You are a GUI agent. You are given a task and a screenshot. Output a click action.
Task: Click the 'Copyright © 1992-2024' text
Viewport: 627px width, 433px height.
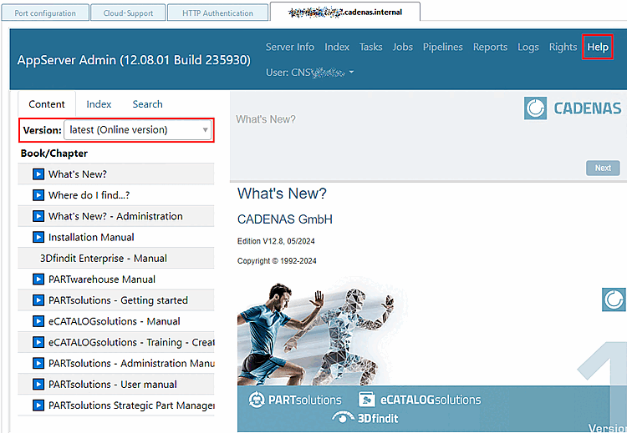(x=277, y=261)
